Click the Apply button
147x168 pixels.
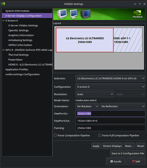pos(96,146)
